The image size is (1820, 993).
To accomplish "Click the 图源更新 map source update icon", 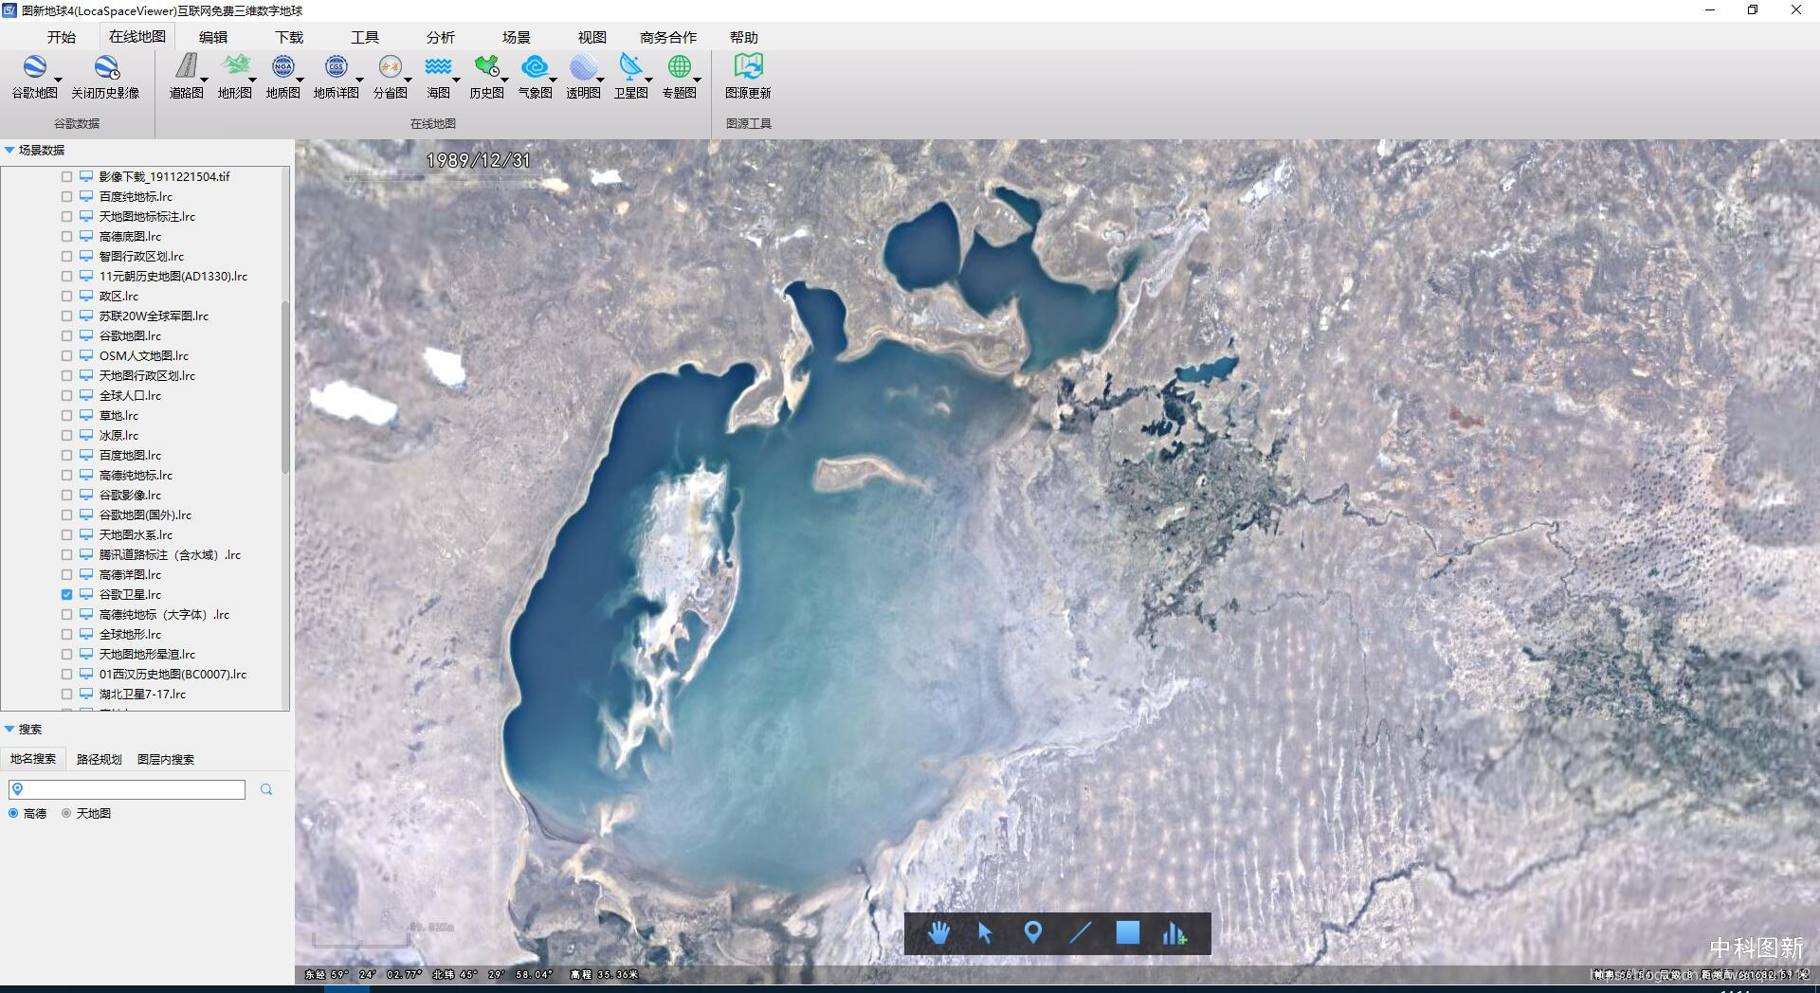I will tap(748, 66).
